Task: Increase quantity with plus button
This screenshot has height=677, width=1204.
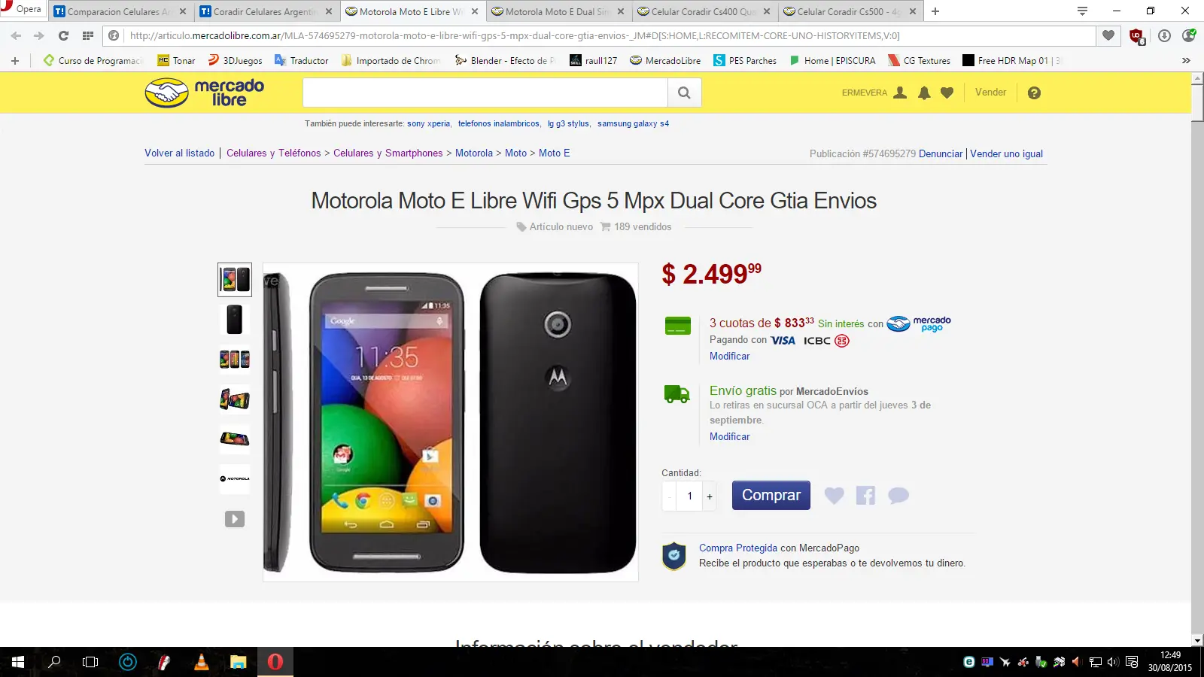Action: [710, 496]
